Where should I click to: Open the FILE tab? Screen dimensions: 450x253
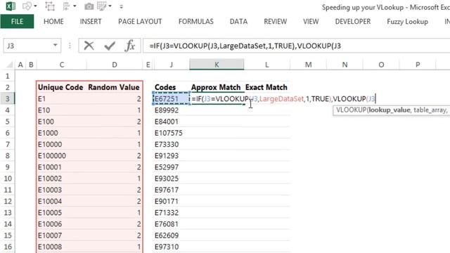pyautogui.click(x=17, y=22)
